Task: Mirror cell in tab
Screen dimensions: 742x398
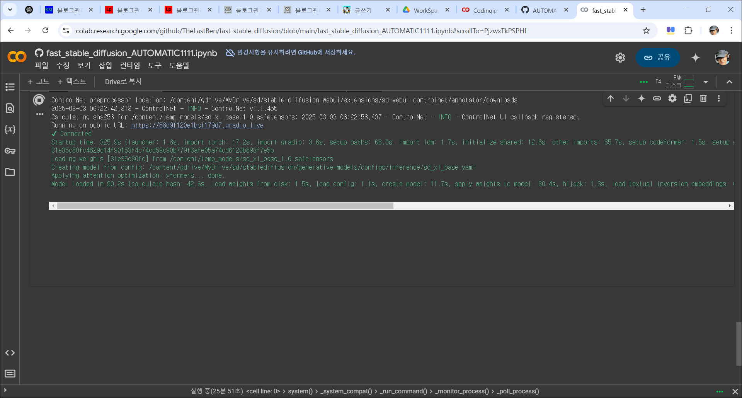Action: [688, 99]
